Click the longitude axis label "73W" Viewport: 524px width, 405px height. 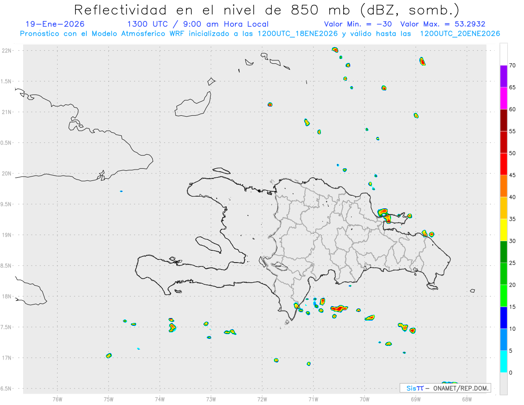pyautogui.click(x=211, y=399)
